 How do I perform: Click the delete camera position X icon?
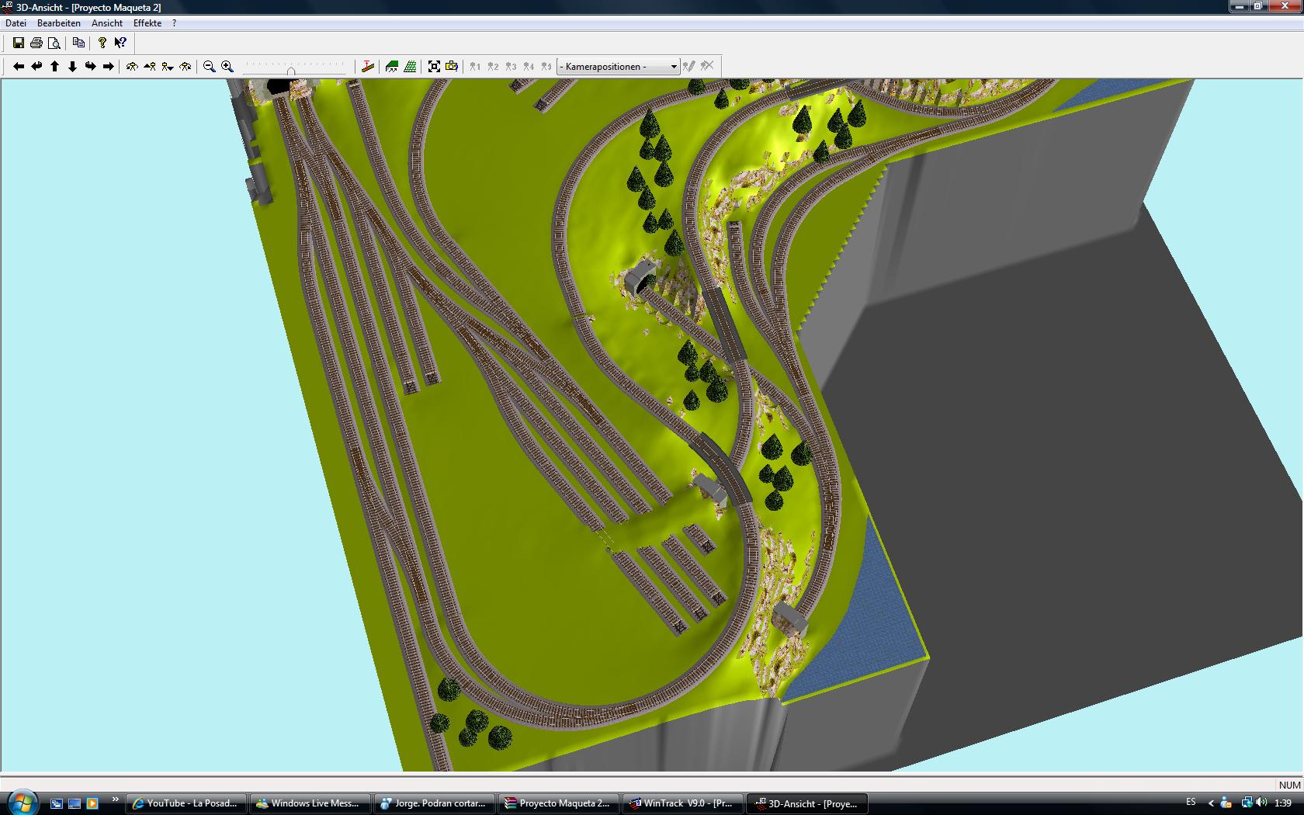point(707,67)
